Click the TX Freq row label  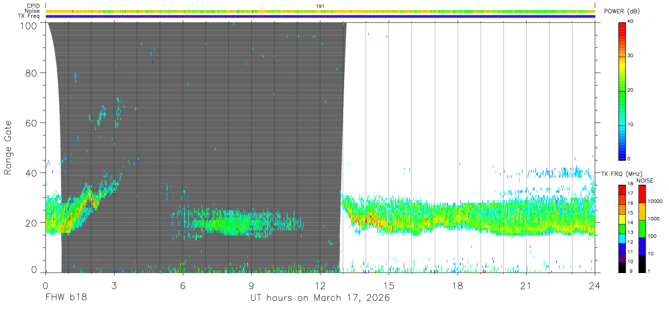pos(29,16)
